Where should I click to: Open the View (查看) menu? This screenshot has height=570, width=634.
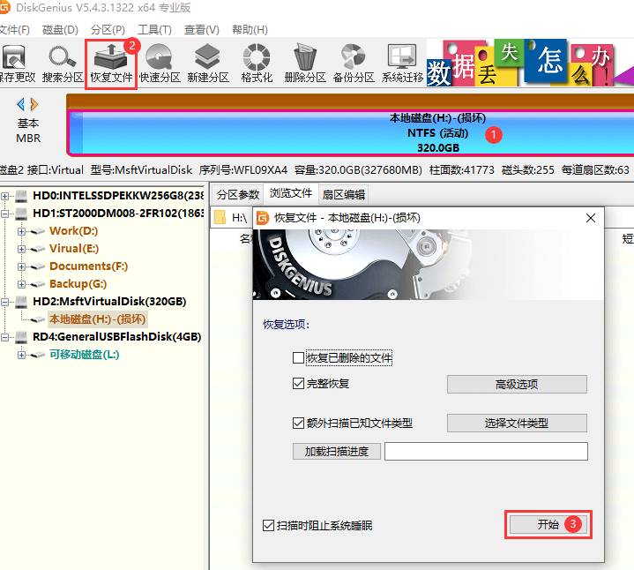[x=201, y=29]
